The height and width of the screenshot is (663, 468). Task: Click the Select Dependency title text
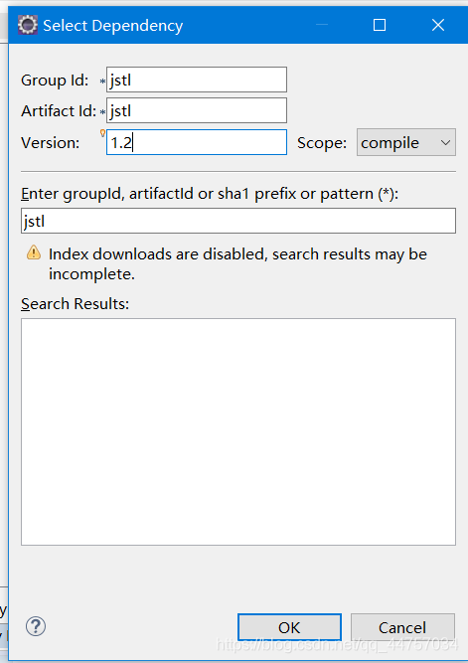113,26
